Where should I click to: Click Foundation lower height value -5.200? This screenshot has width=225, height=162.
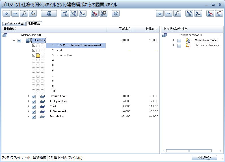tap(126, 116)
